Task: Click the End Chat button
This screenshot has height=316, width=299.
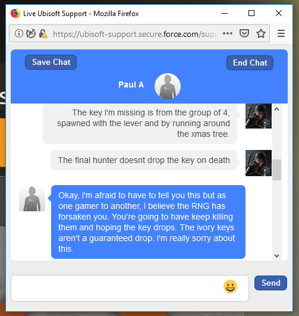Action: click(x=250, y=62)
